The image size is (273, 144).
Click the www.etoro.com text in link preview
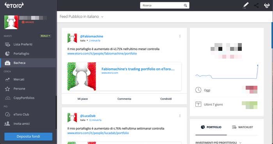(x=110, y=73)
